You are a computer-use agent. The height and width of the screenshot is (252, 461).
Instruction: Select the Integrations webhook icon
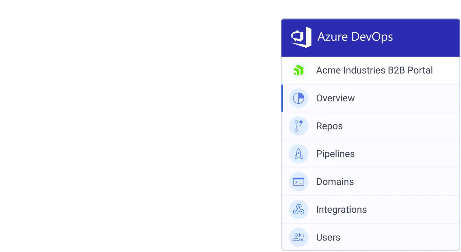298,209
